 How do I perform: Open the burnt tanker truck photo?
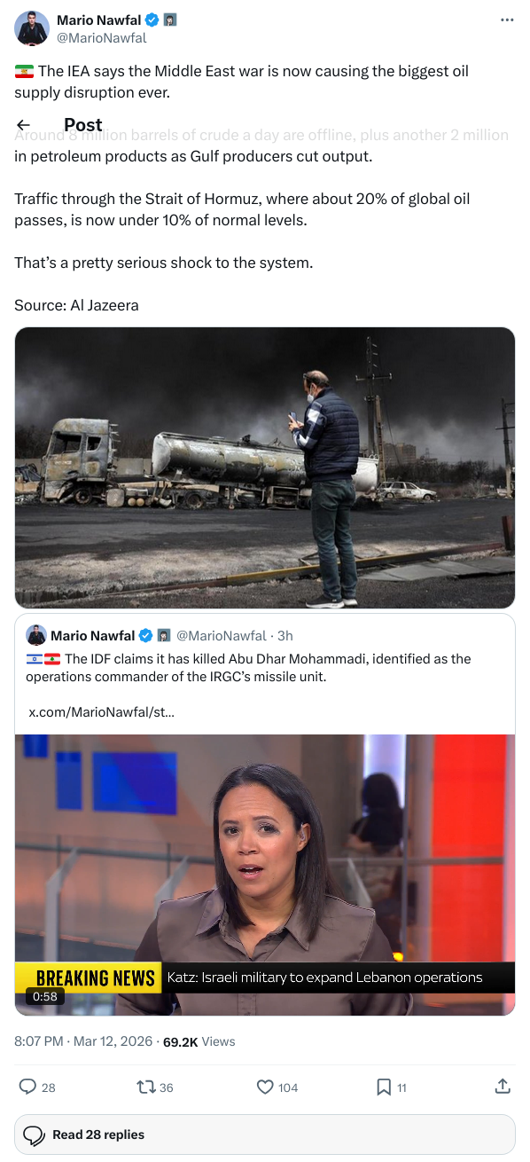265,467
